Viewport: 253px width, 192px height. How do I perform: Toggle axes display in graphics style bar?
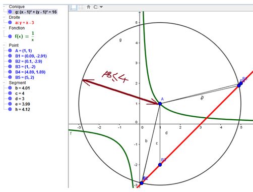(x=74, y=7)
